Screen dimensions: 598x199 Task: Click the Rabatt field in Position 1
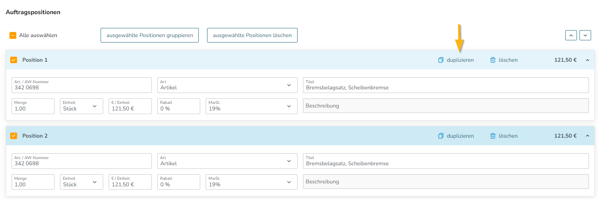(178, 106)
